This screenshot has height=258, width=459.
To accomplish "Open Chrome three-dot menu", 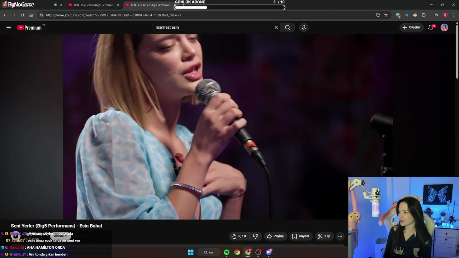I will click(x=454, y=15).
